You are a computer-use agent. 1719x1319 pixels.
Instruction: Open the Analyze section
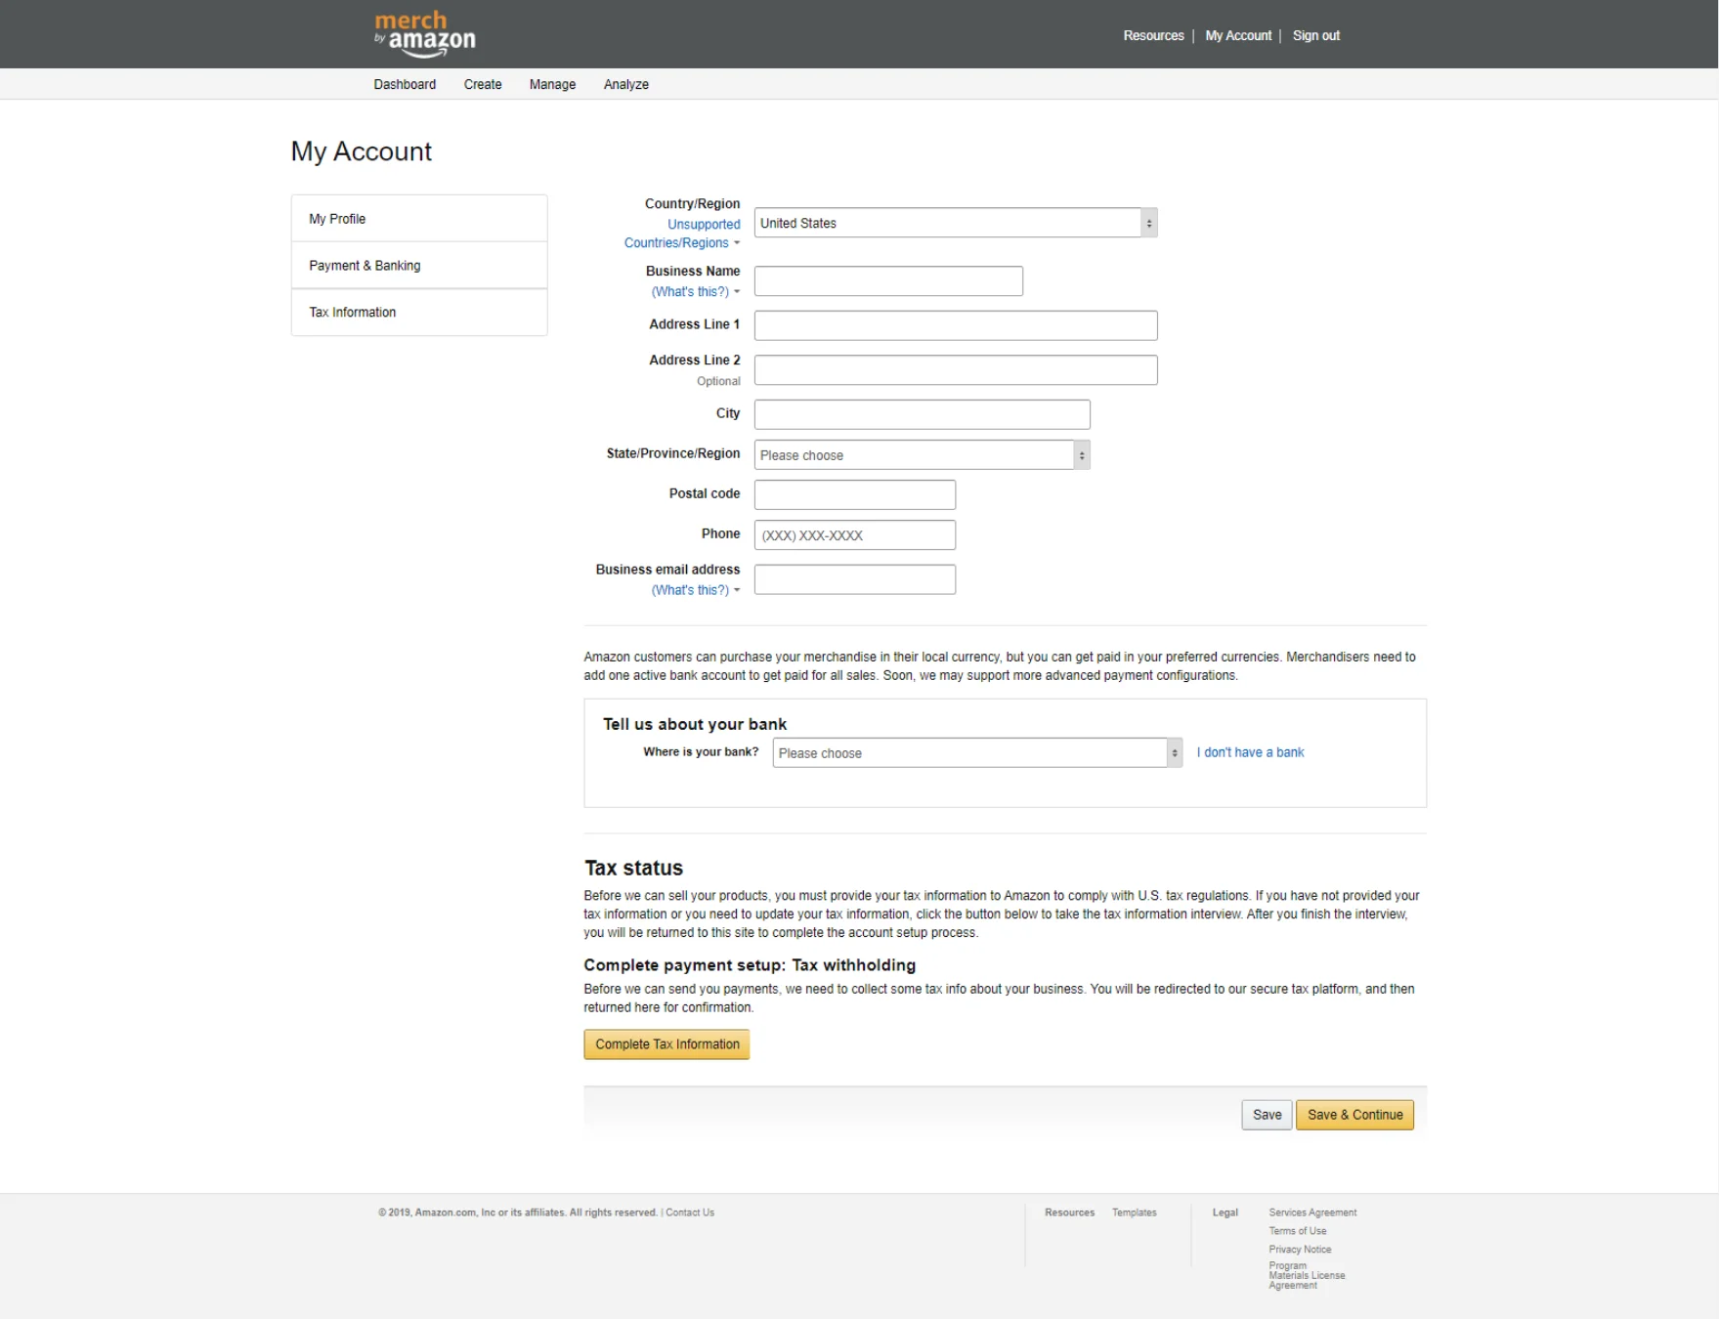(x=625, y=84)
